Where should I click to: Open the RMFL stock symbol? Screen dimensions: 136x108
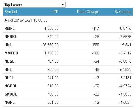click(x=10, y=28)
